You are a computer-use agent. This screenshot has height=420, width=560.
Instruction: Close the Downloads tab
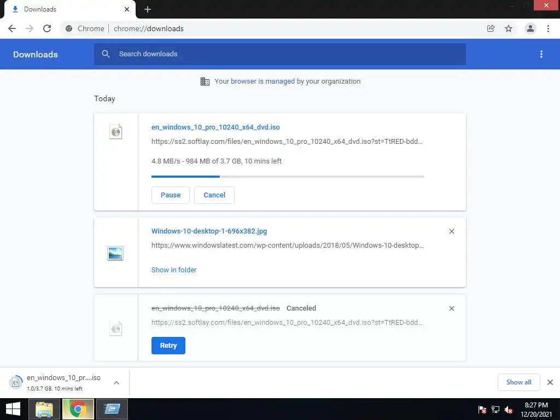coord(127,9)
